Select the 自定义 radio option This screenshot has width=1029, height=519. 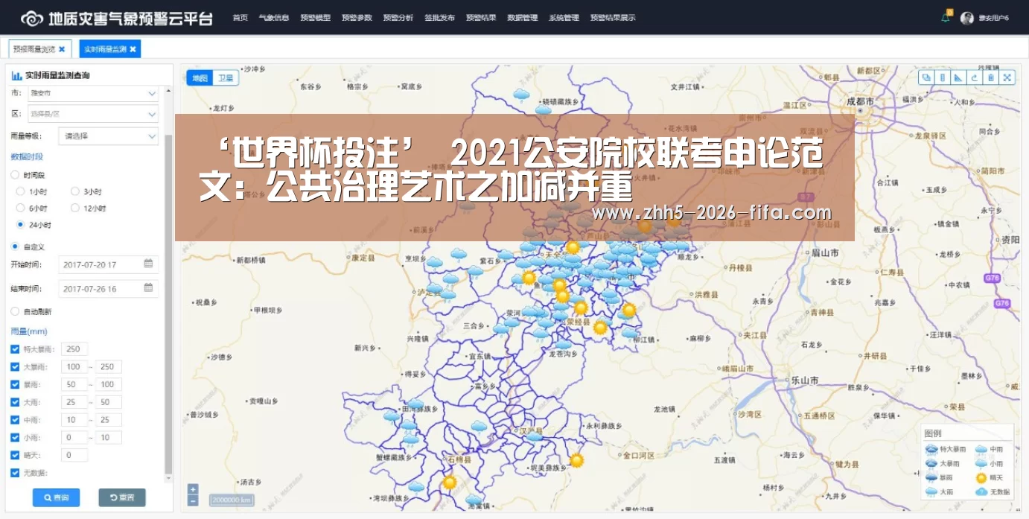pos(15,246)
